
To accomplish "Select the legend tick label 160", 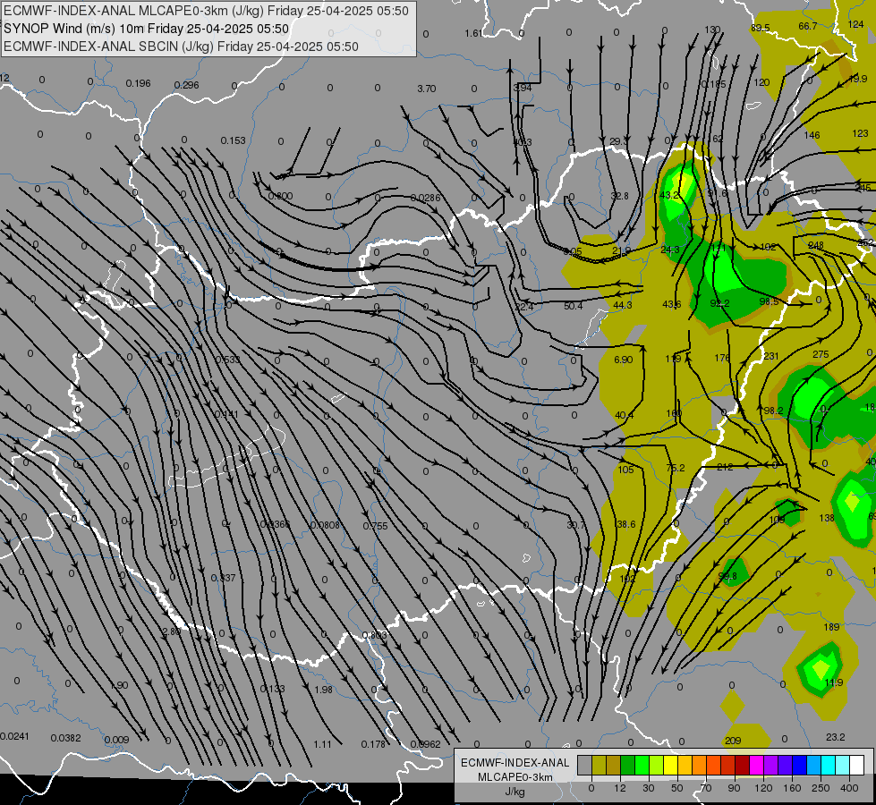I will [792, 788].
